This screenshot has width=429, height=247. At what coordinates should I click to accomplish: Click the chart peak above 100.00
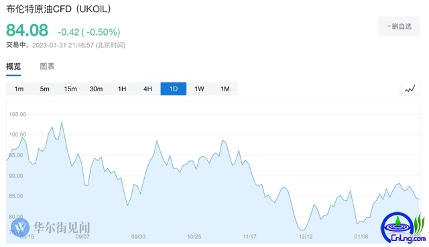(62, 123)
